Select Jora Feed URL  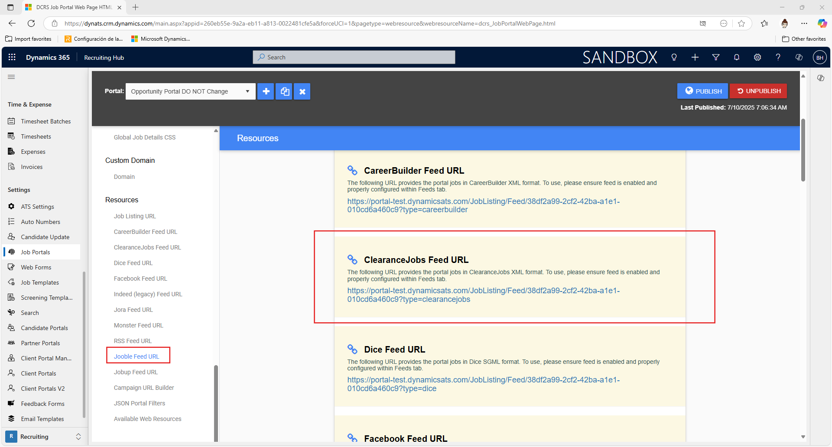(x=133, y=310)
